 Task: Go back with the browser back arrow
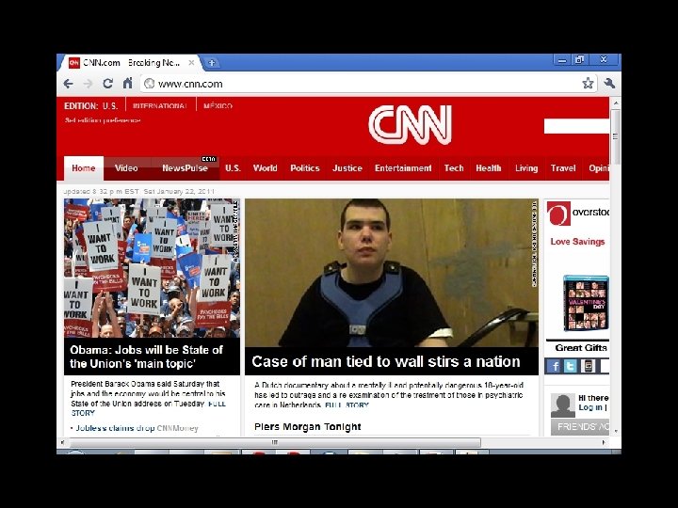pyautogui.click(x=69, y=84)
